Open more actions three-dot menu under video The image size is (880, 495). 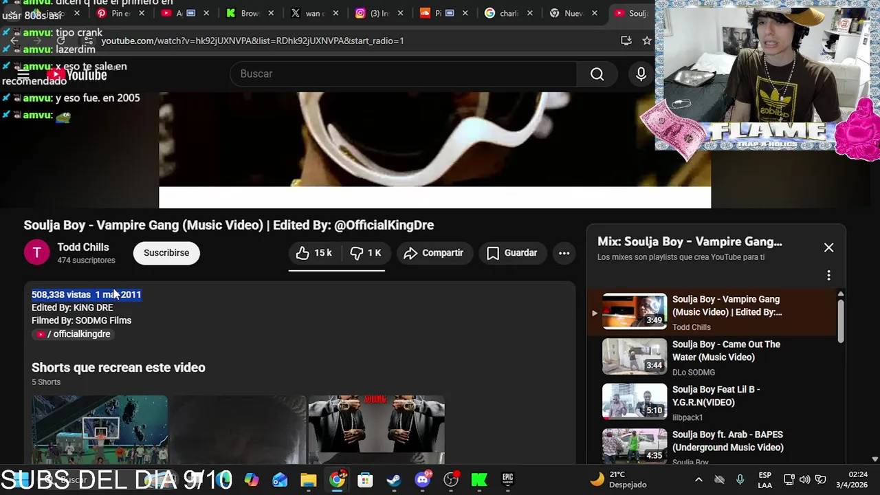(x=564, y=253)
